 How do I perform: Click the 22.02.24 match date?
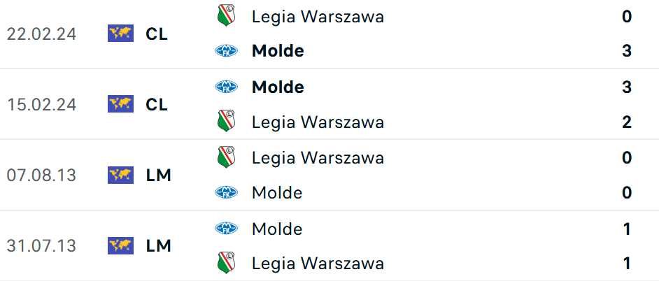pos(42,34)
